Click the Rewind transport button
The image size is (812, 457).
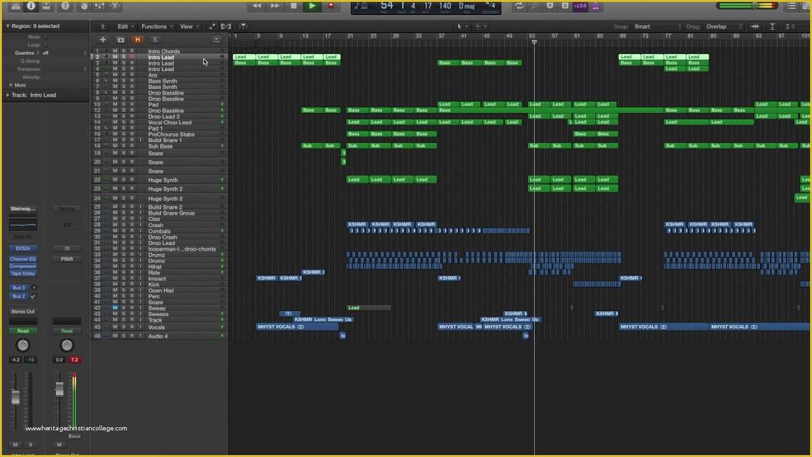coord(256,6)
